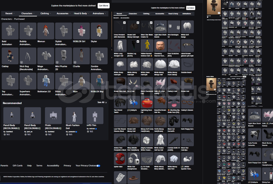Select the Lightning Race Car item
Image resolution: width=273 pixels, height=184 pixels.
pos(147,102)
